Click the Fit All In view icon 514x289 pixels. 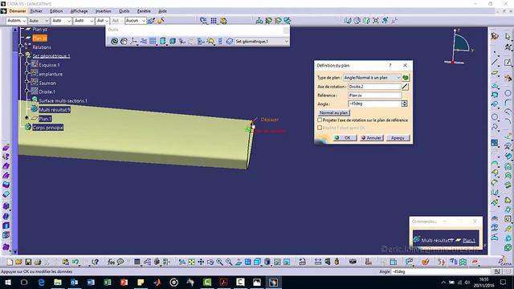click(191, 262)
